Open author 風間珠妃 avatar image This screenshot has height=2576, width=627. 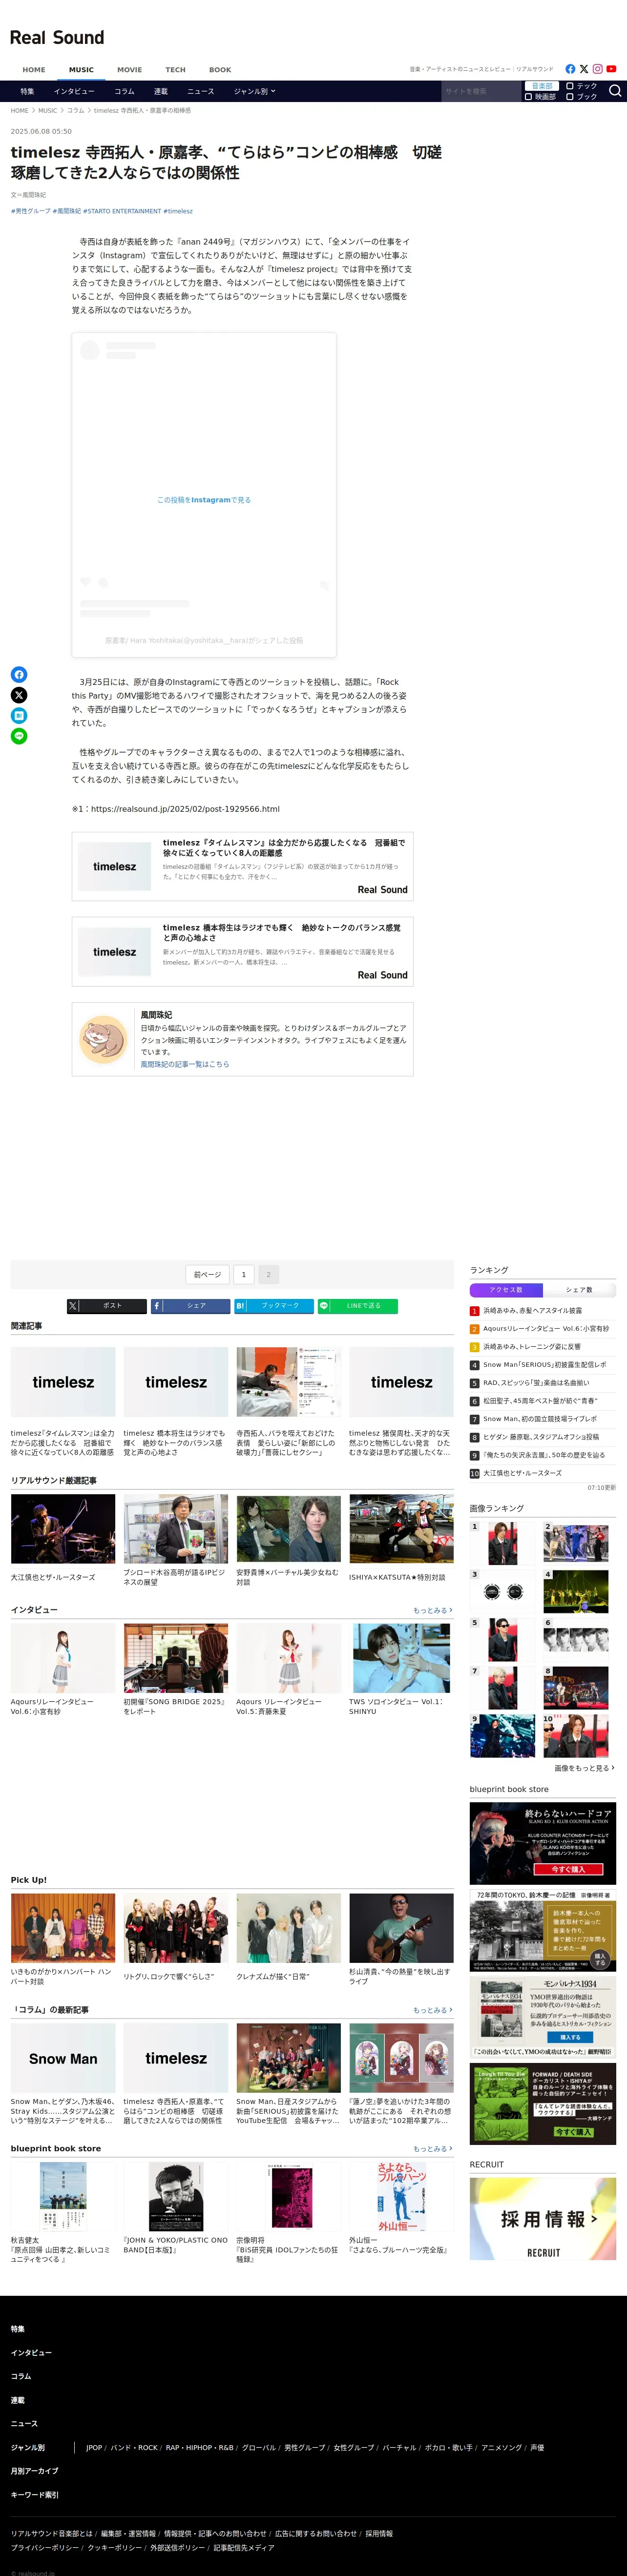(103, 1039)
